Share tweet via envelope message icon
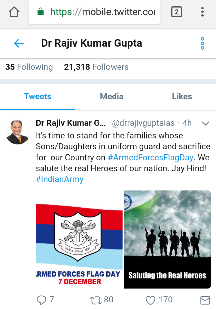Image resolution: width=216 pixels, height=309 pixels. click(205, 300)
